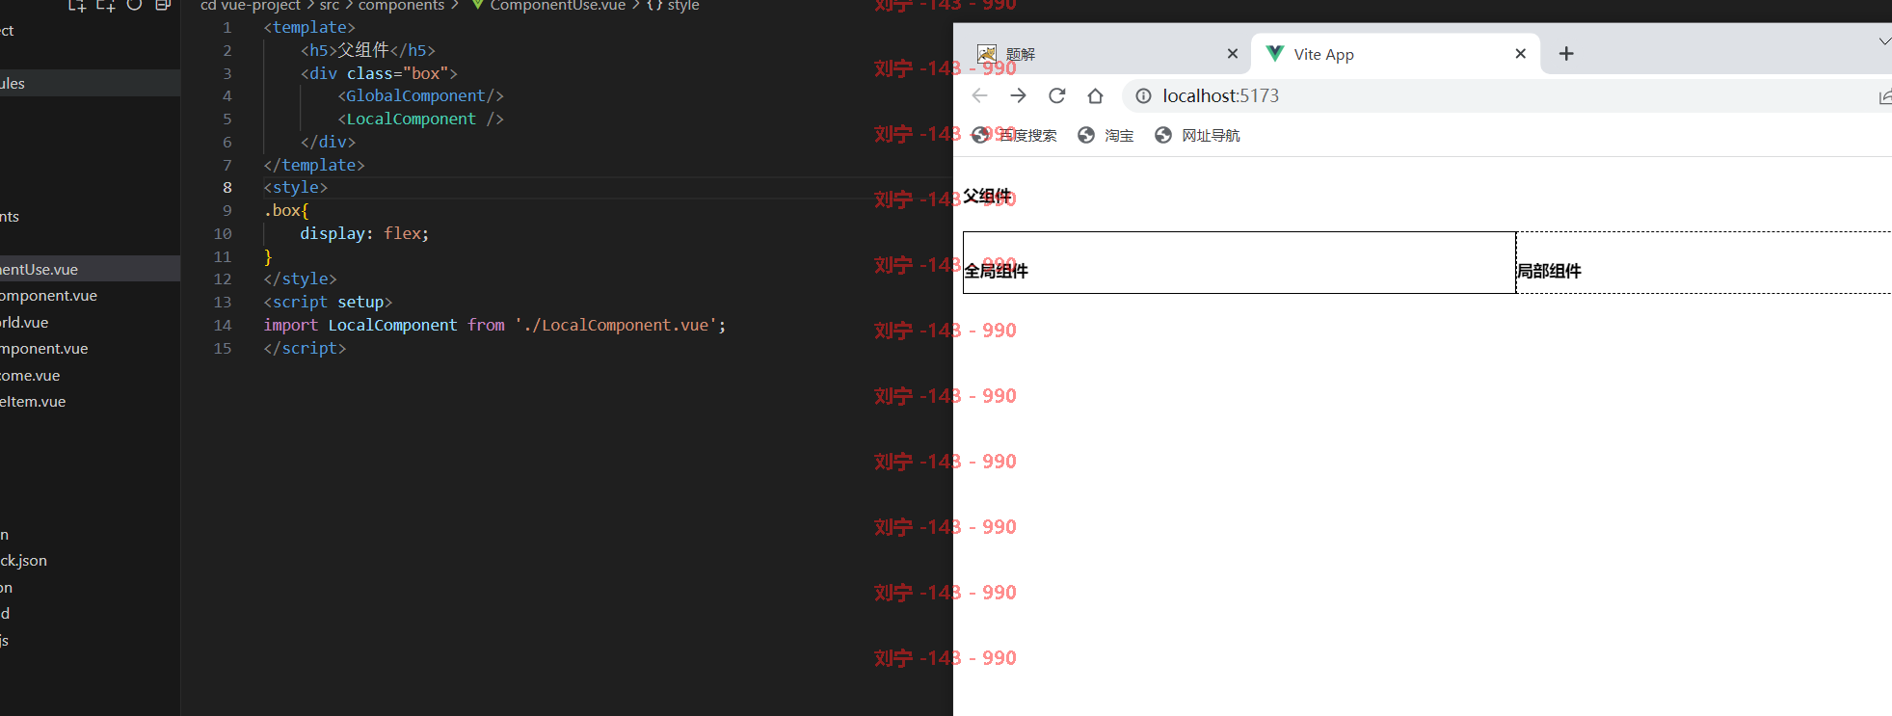1892x716 pixels.
Task: Open the file ending omponent.vue below ComponentUse
Action: (x=90, y=296)
